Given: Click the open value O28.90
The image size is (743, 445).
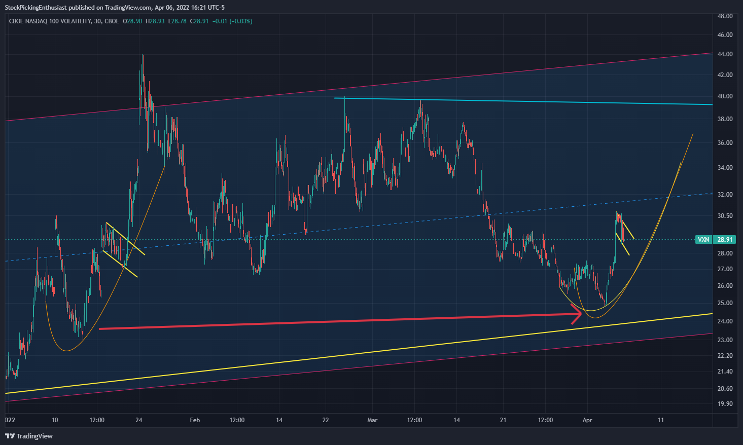Looking at the screenshot, I should (x=133, y=21).
